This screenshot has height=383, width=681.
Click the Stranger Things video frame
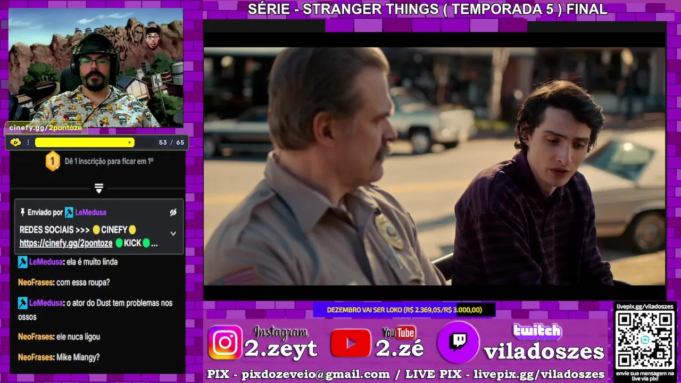(x=434, y=166)
